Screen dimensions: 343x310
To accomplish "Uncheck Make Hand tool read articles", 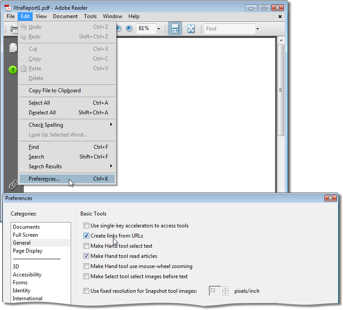I will [x=86, y=256].
